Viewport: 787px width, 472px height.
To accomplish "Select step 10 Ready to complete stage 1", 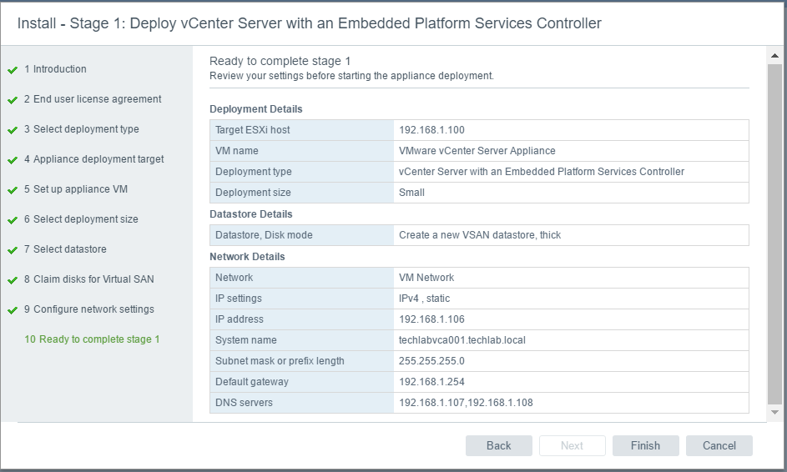I will click(x=92, y=339).
